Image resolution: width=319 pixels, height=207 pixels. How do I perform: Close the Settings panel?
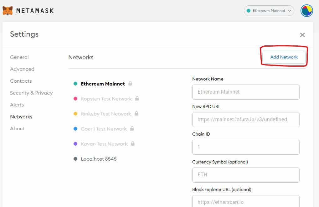pos(302,35)
